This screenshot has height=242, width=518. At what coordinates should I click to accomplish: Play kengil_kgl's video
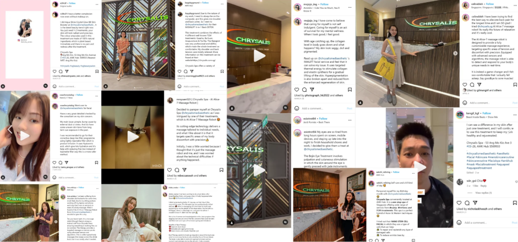(419, 167)
